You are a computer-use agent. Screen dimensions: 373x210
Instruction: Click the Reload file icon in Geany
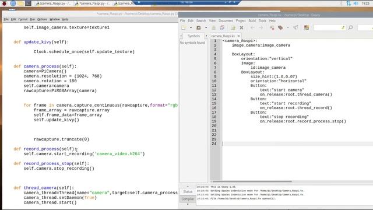(233, 28)
